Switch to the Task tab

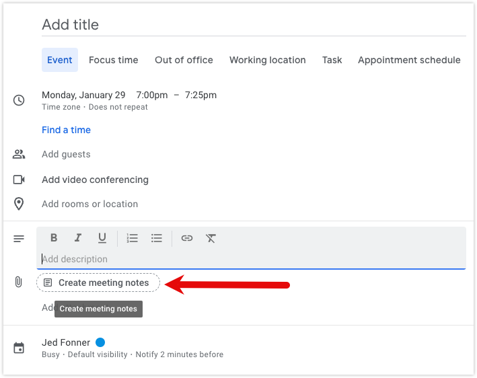(x=332, y=60)
